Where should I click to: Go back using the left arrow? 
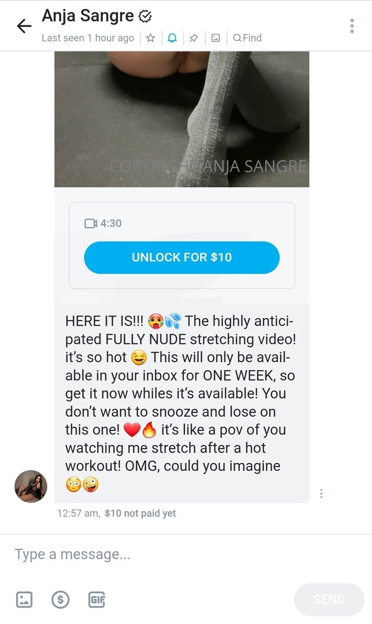(x=24, y=26)
